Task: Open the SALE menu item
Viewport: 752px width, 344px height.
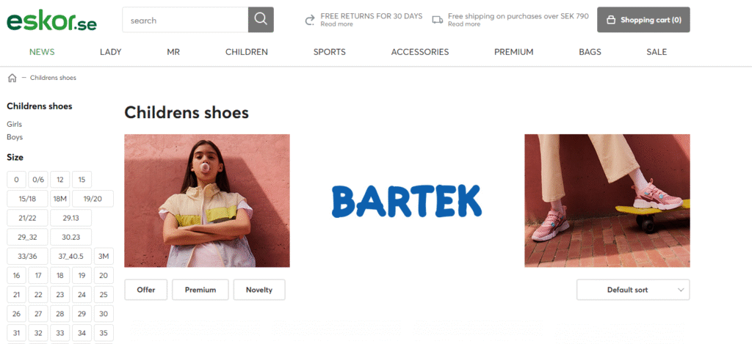Action: [x=657, y=52]
